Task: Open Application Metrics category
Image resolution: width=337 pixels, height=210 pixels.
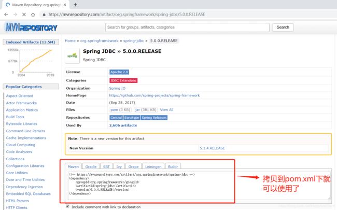Action: click(22, 110)
